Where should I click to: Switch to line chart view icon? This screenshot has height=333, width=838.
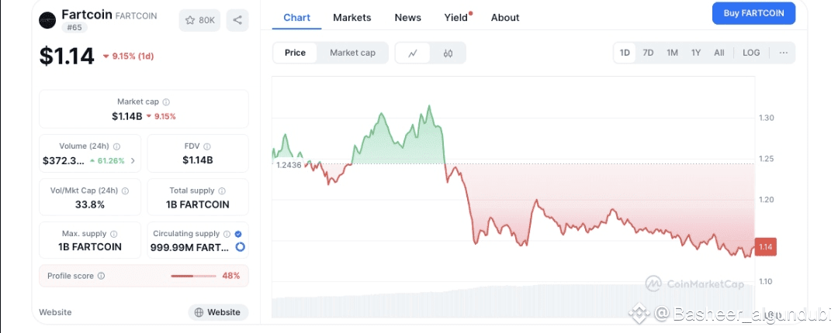[x=413, y=53]
